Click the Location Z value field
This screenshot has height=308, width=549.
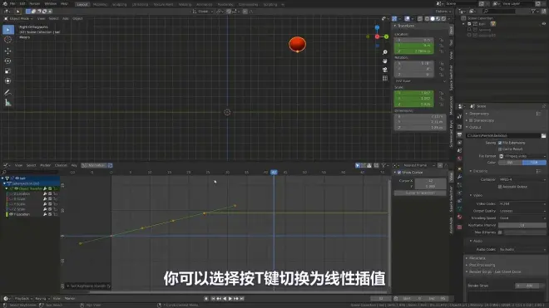pyautogui.click(x=414, y=51)
